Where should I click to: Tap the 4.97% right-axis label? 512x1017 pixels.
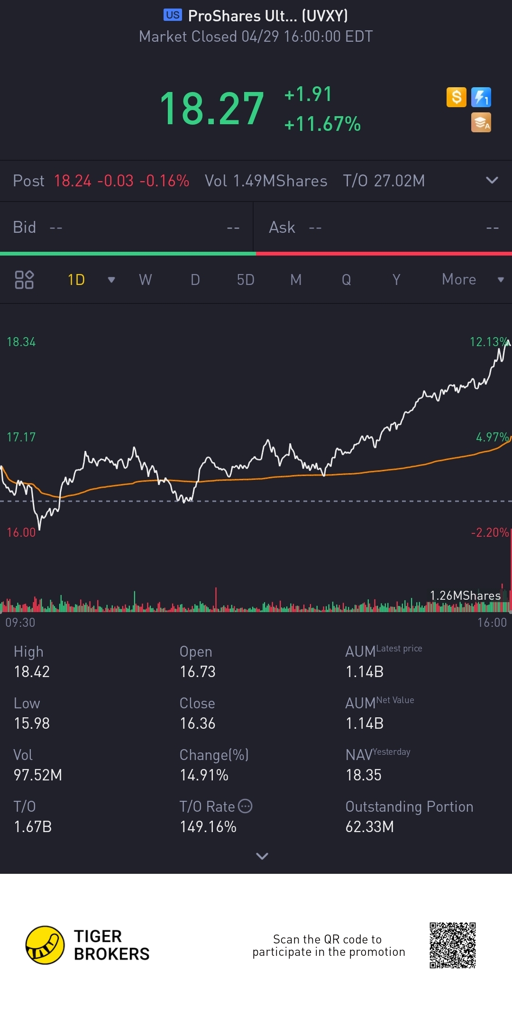click(x=493, y=437)
